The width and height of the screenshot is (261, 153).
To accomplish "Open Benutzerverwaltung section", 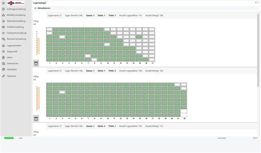I will coord(17,39).
